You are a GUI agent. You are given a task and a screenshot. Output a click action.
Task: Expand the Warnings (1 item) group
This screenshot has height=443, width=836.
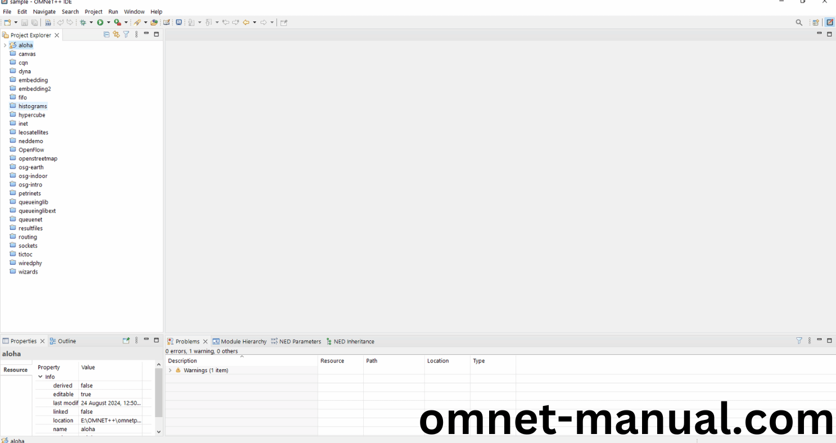tap(170, 370)
